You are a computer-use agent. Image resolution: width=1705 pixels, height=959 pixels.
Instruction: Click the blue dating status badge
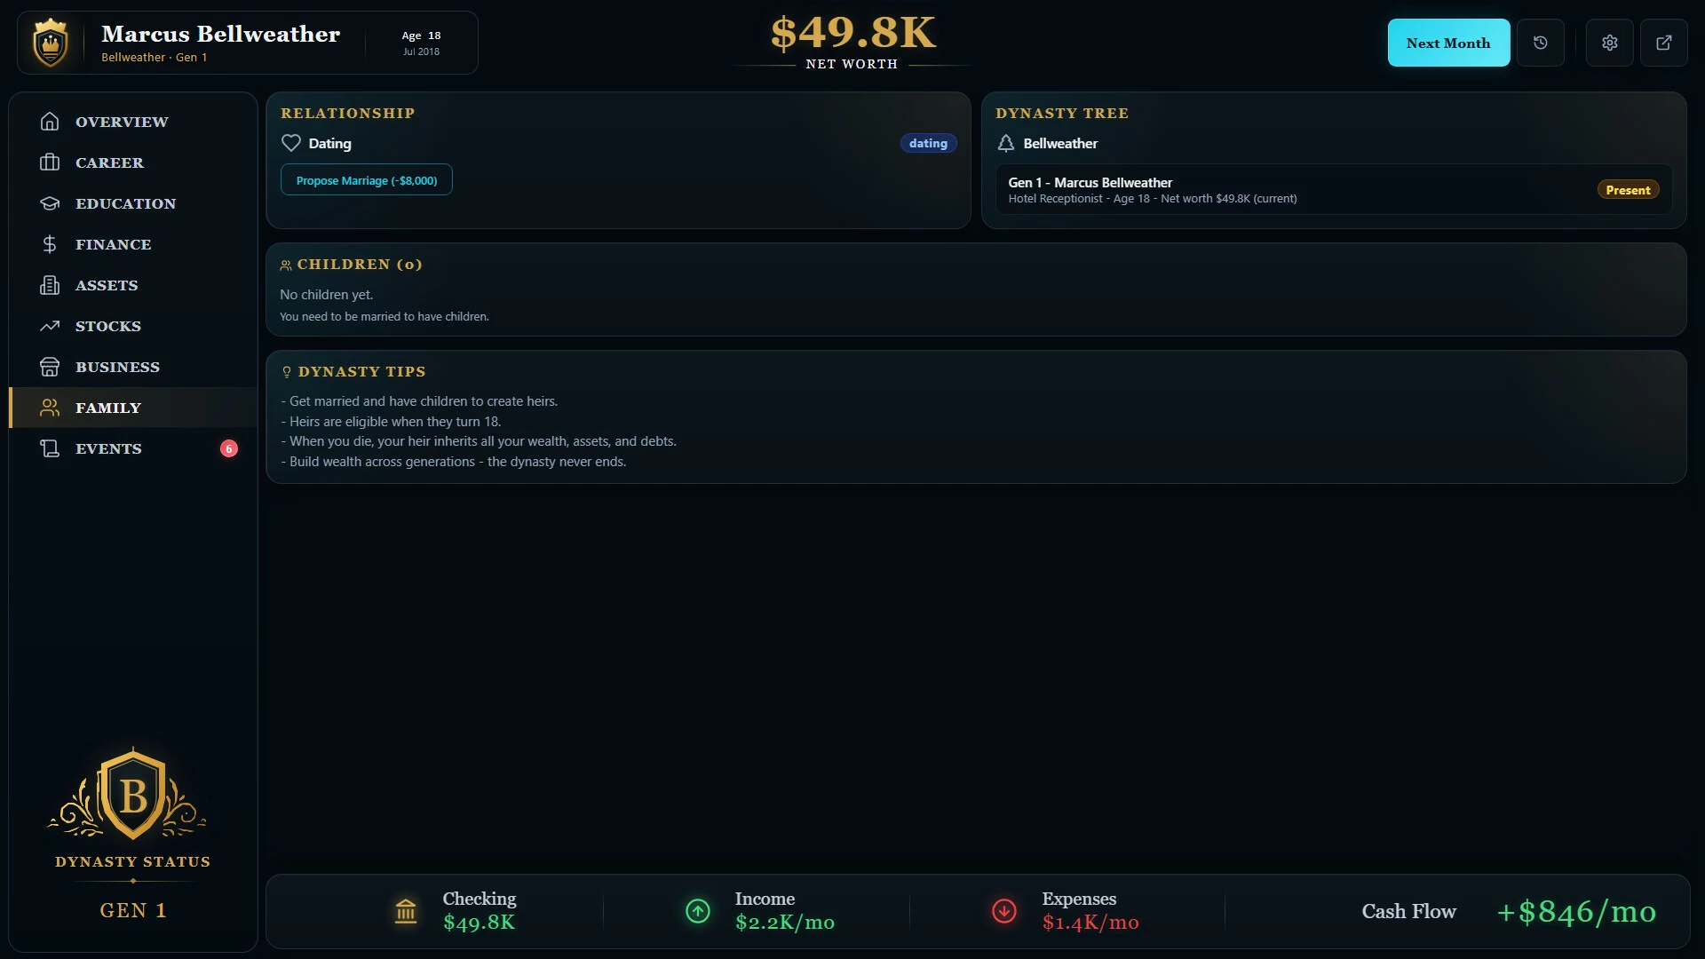928,143
